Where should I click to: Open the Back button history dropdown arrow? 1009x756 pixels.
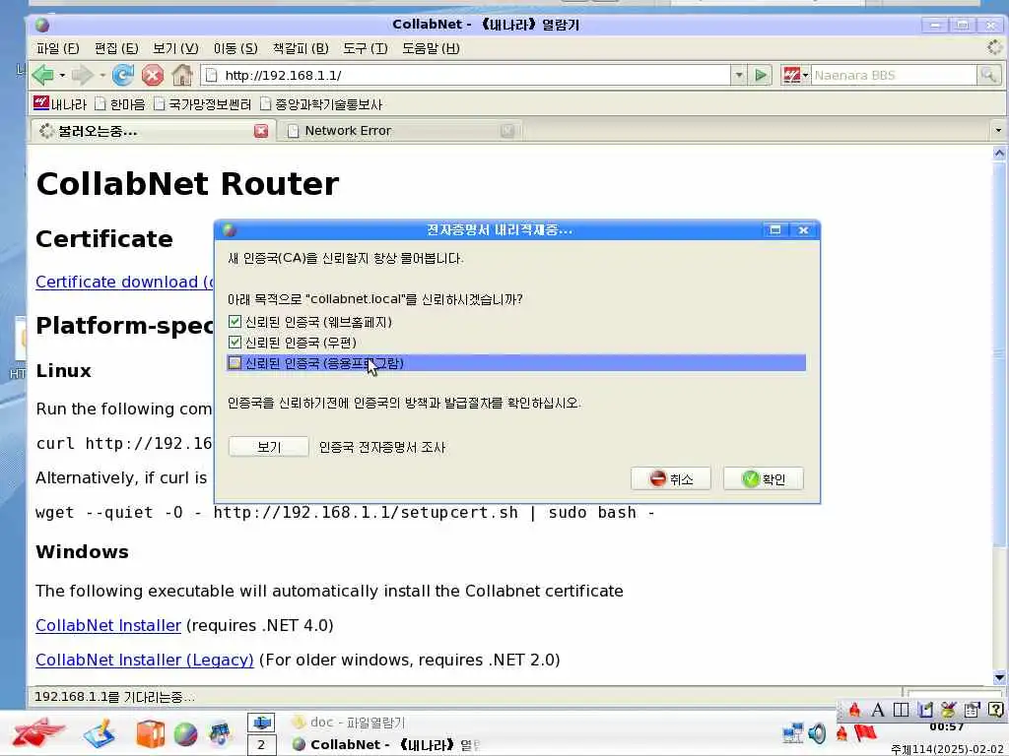62,75
